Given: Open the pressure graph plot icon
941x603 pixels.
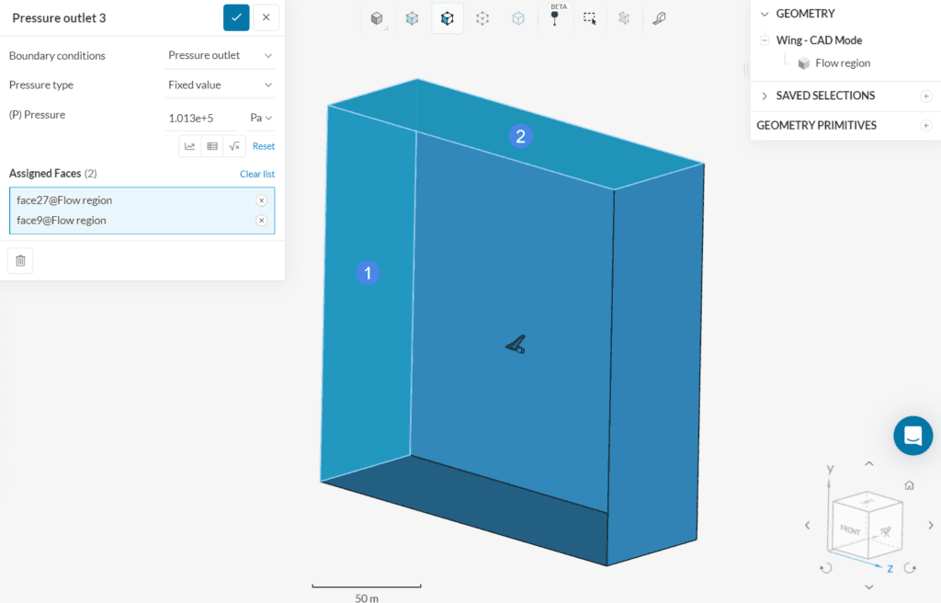Looking at the screenshot, I should [x=190, y=146].
